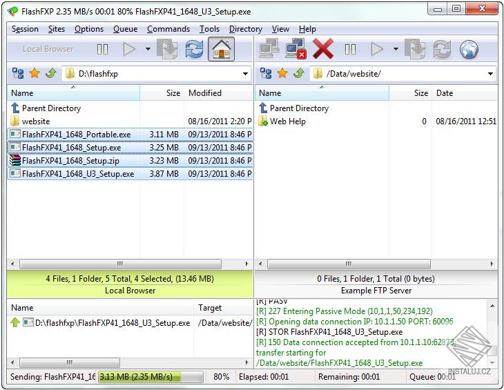Click the home (local browser) toggle icon
The width and height of the screenshot is (504, 390).
[x=221, y=49]
